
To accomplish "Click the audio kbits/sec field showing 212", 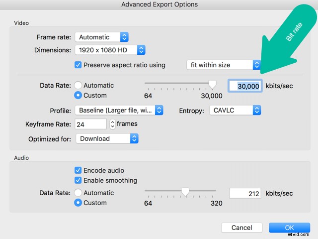I will coord(245,193).
